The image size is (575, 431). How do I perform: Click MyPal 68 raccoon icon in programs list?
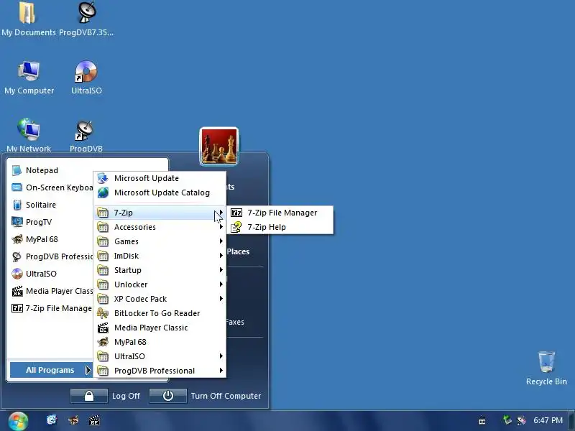[x=103, y=342]
